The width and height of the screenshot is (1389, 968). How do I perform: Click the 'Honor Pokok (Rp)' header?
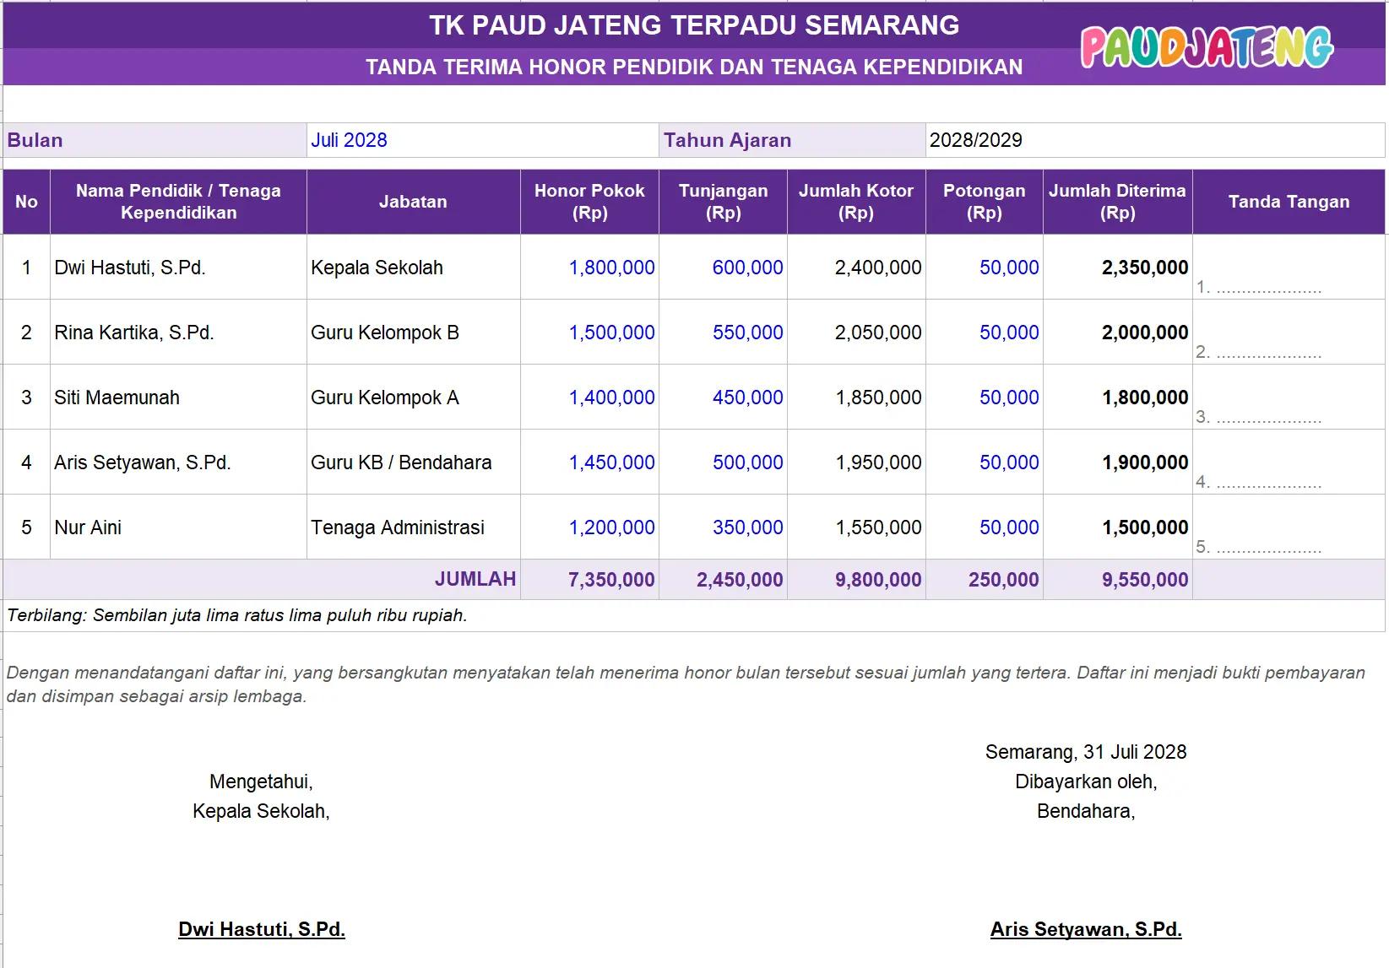pyautogui.click(x=589, y=202)
